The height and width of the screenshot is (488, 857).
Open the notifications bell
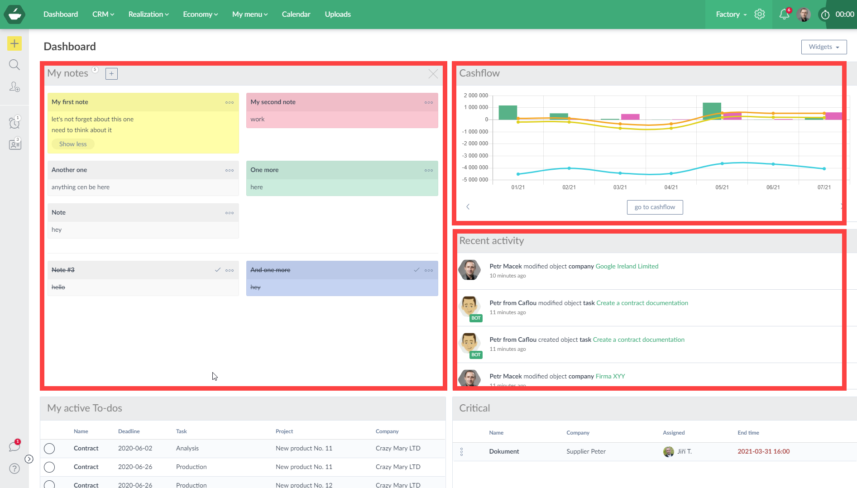(784, 14)
